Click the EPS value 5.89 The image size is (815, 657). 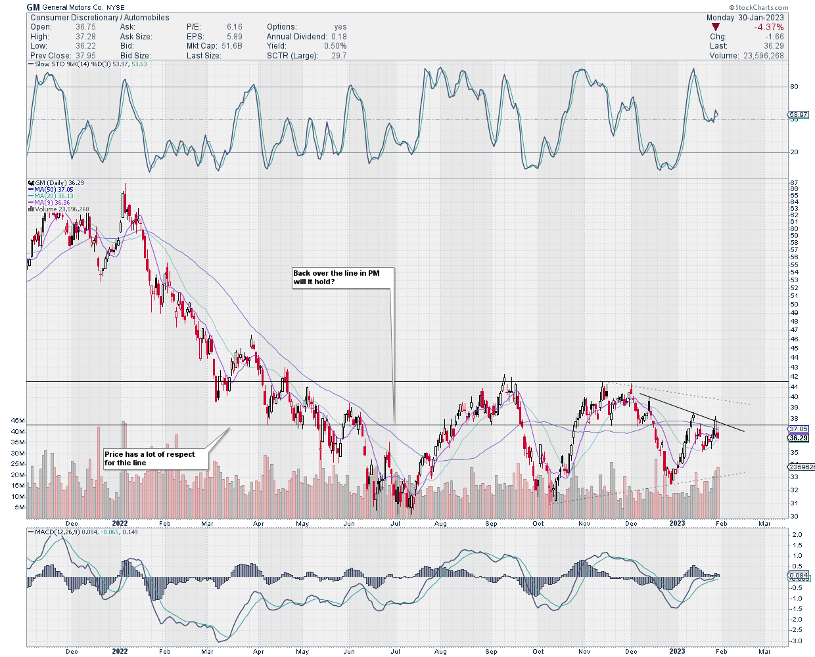click(x=234, y=37)
